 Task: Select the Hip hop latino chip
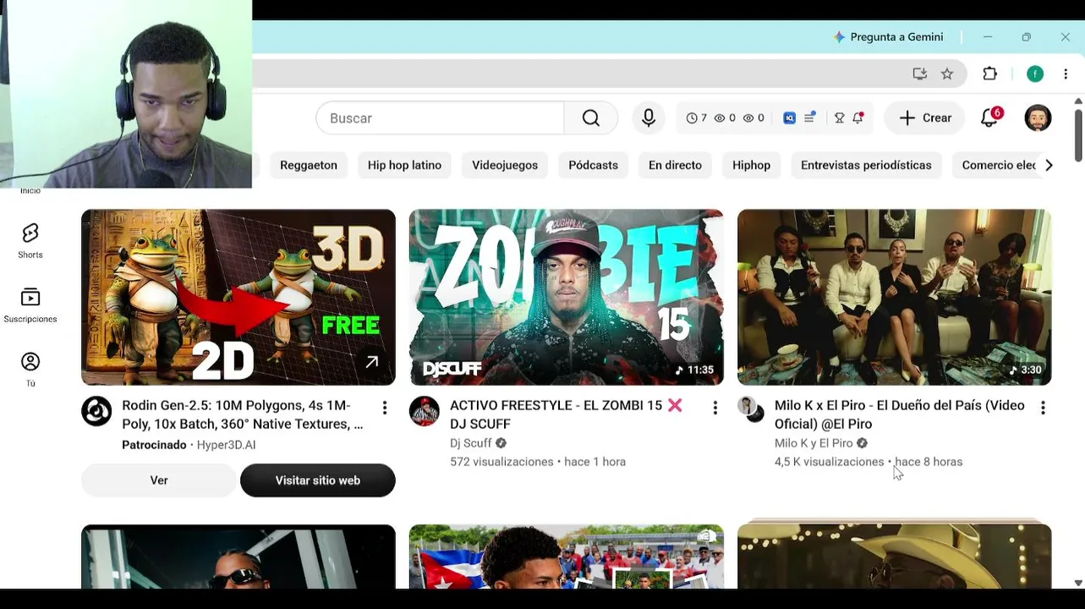pos(404,165)
